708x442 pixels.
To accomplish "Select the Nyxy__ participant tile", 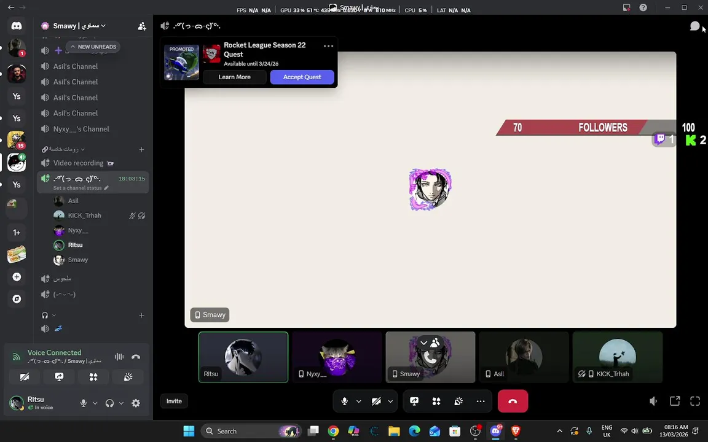I will tap(337, 357).
